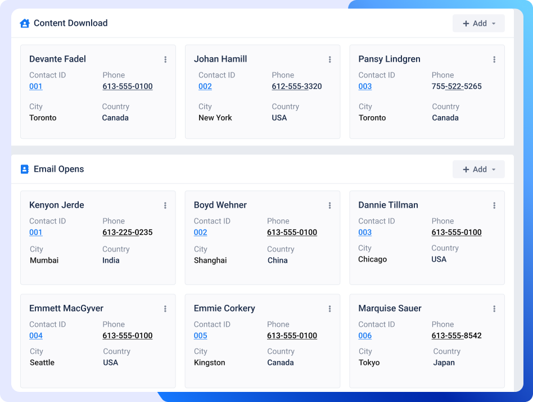This screenshot has width=533, height=402.
Task: Select the Emmett MacGyver card title
Action: [x=66, y=308]
